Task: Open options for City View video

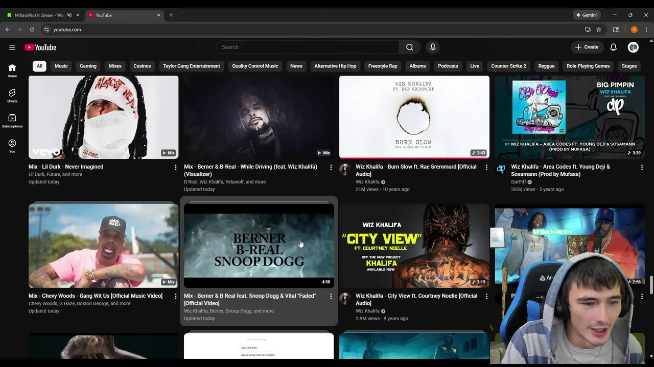Action: click(486, 296)
